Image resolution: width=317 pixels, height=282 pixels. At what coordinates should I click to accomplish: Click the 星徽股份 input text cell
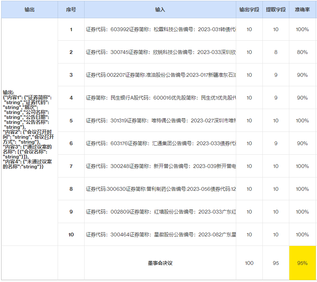click(x=160, y=234)
